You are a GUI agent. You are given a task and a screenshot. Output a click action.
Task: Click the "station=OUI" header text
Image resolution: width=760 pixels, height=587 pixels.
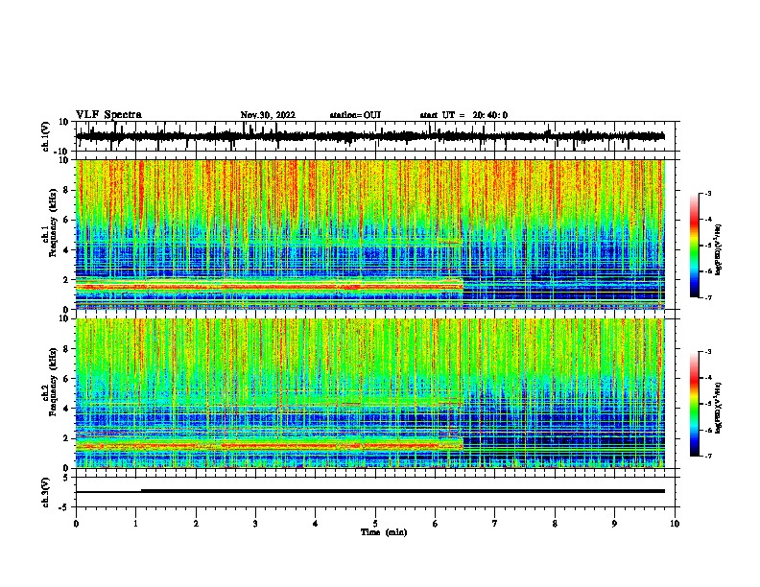click(355, 115)
